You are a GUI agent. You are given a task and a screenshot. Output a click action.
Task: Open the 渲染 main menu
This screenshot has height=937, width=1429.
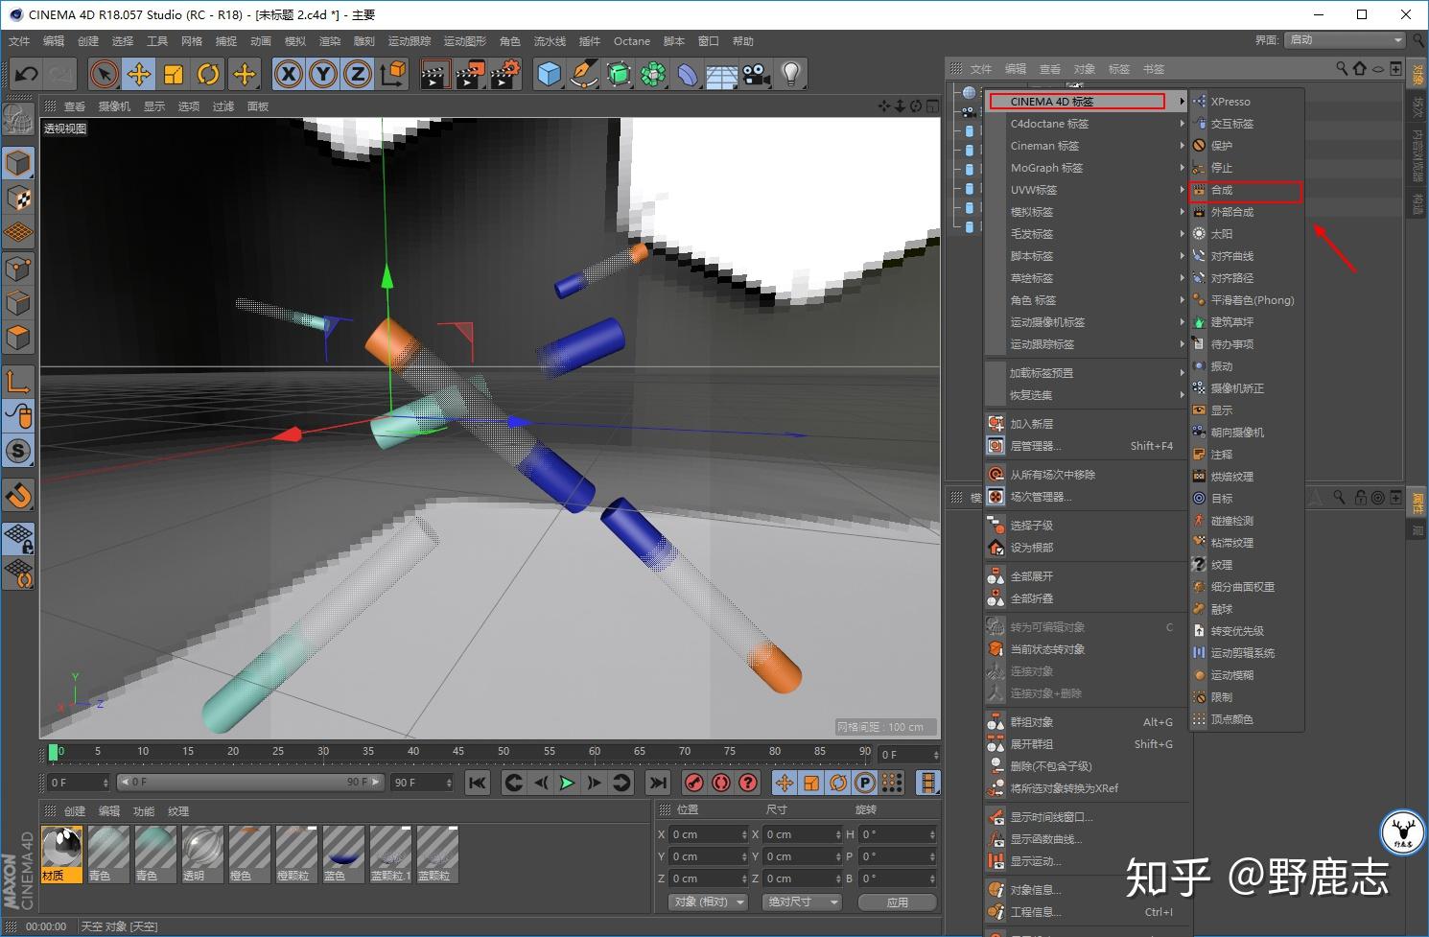330,41
